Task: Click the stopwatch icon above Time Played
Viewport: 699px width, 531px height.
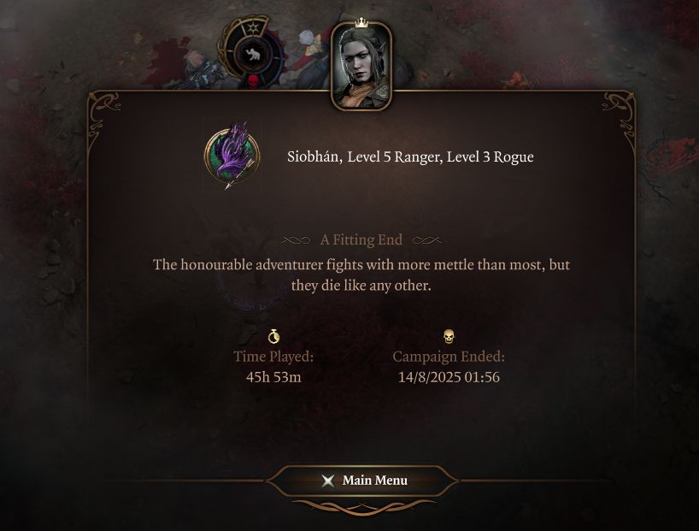Action: pyautogui.click(x=273, y=336)
